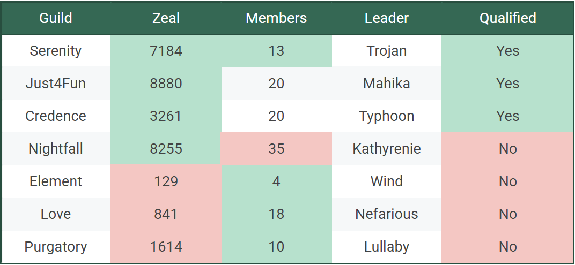
Task: Click the 129 zeal cell
Action: (x=166, y=181)
